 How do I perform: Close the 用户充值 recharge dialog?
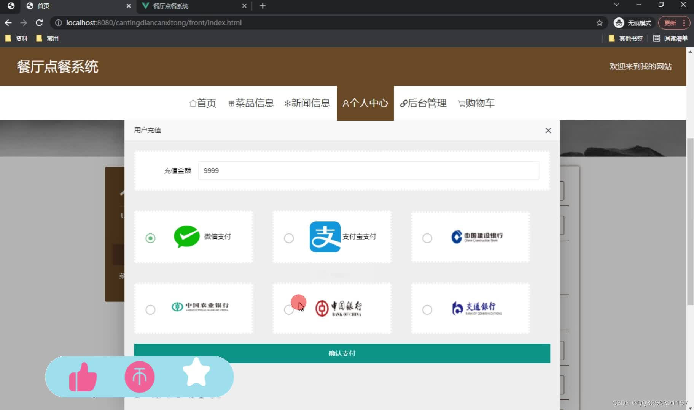(x=548, y=131)
